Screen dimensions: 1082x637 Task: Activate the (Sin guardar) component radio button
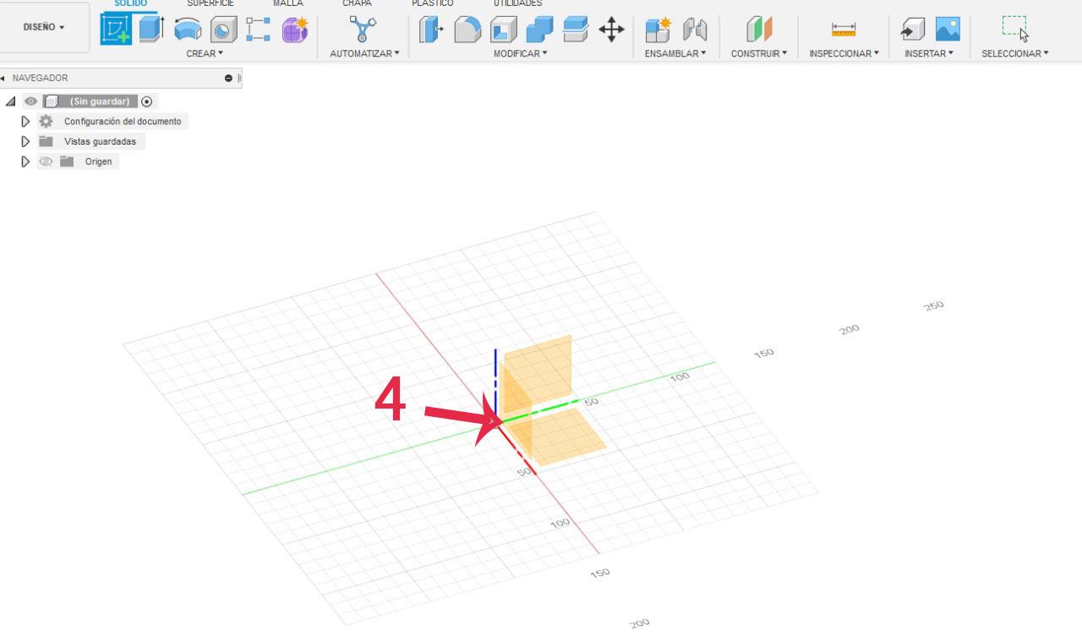click(147, 102)
